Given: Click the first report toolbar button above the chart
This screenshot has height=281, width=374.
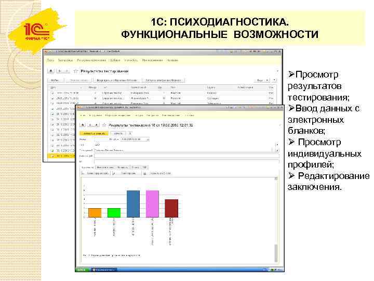Looking at the screenshot, I should pos(96,173).
